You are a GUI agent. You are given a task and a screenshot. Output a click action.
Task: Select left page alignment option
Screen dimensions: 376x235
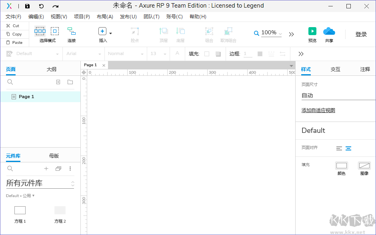point(339,148)
